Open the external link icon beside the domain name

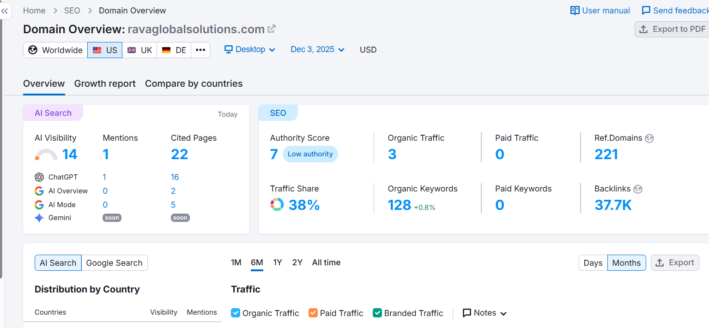(x=272, y=29)
